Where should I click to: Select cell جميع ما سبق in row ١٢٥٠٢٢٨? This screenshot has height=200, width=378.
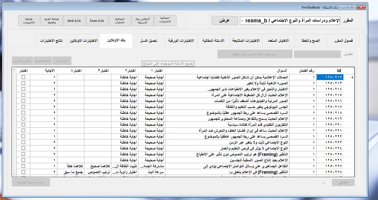(x=71, y=172)
